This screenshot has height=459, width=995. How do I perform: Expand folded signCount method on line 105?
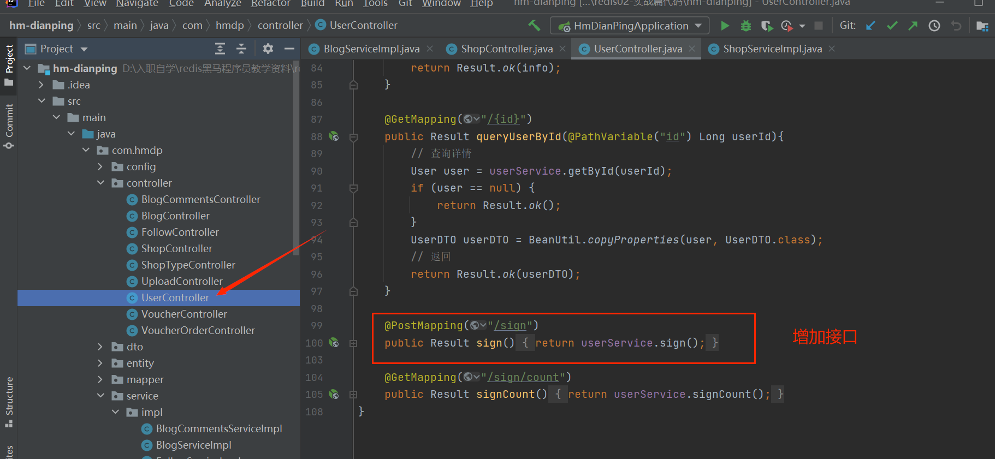click(x=353, y=395)
